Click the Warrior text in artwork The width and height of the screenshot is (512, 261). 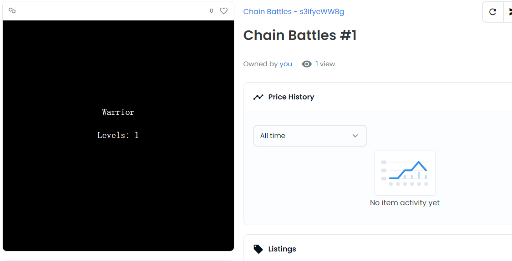coord(118,112)
